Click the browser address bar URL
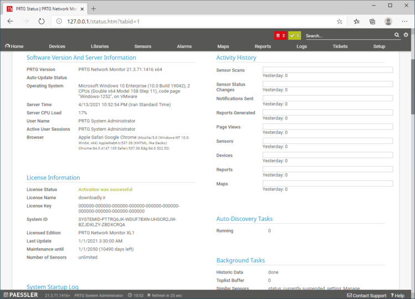415x299 pixels. (103, 21)
